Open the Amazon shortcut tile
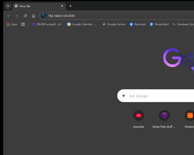194x155 pixels. tap(189, 119)
